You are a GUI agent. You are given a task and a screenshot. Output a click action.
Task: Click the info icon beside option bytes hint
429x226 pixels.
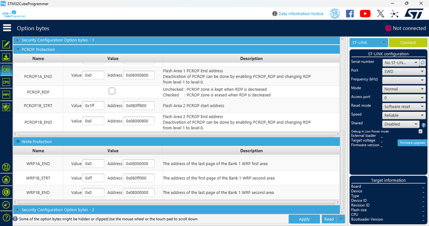[15, 219]
